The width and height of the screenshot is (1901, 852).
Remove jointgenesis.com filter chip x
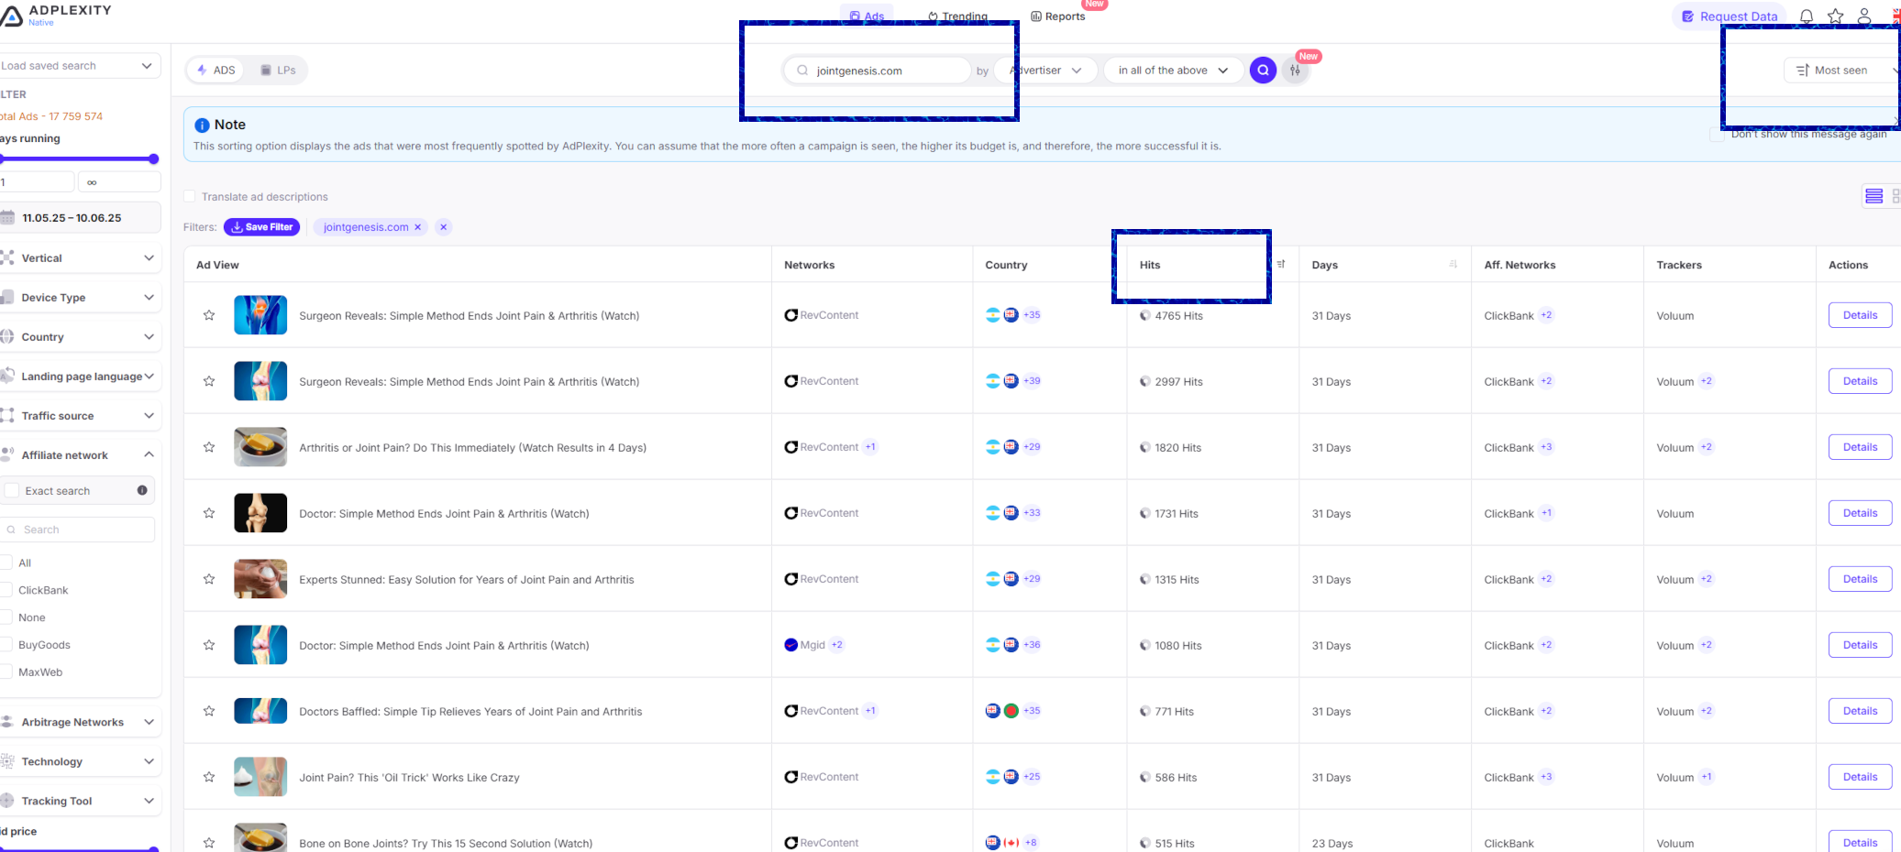click(418, 227)
